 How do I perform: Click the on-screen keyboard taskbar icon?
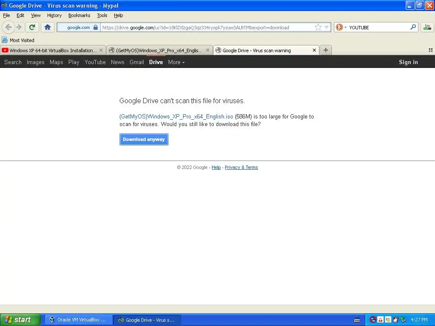coord(357,320)
